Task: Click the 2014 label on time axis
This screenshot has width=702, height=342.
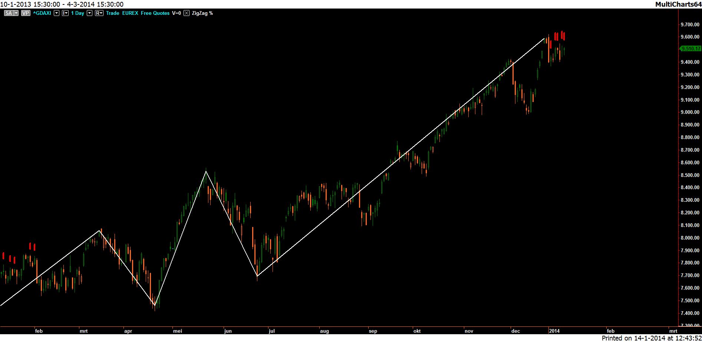Action: [554, 331]
